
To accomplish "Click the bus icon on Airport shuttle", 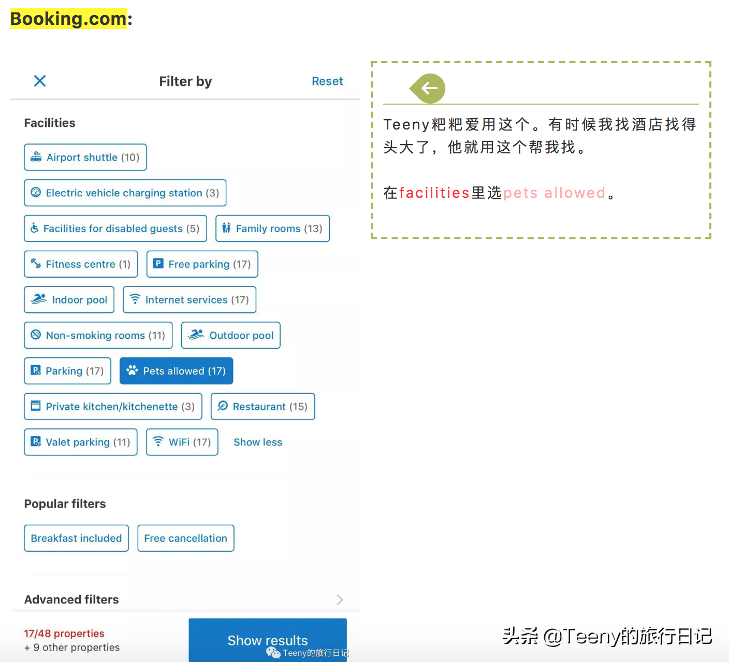I will point(36,157).
